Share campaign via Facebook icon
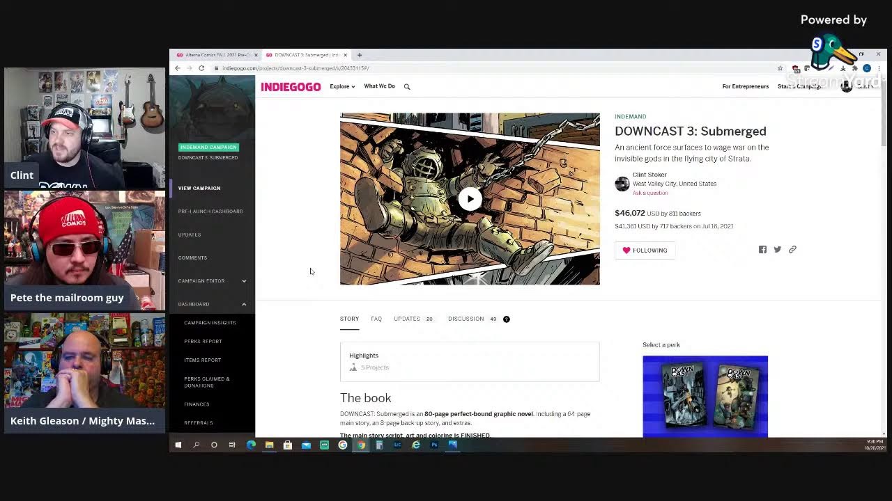This screenshot has height=501, width=892. [762, 250]
